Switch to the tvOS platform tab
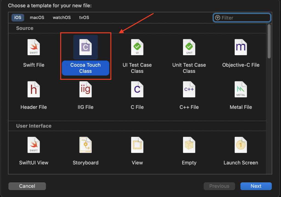This screenshot has width=281, height=197. [84, 17]
